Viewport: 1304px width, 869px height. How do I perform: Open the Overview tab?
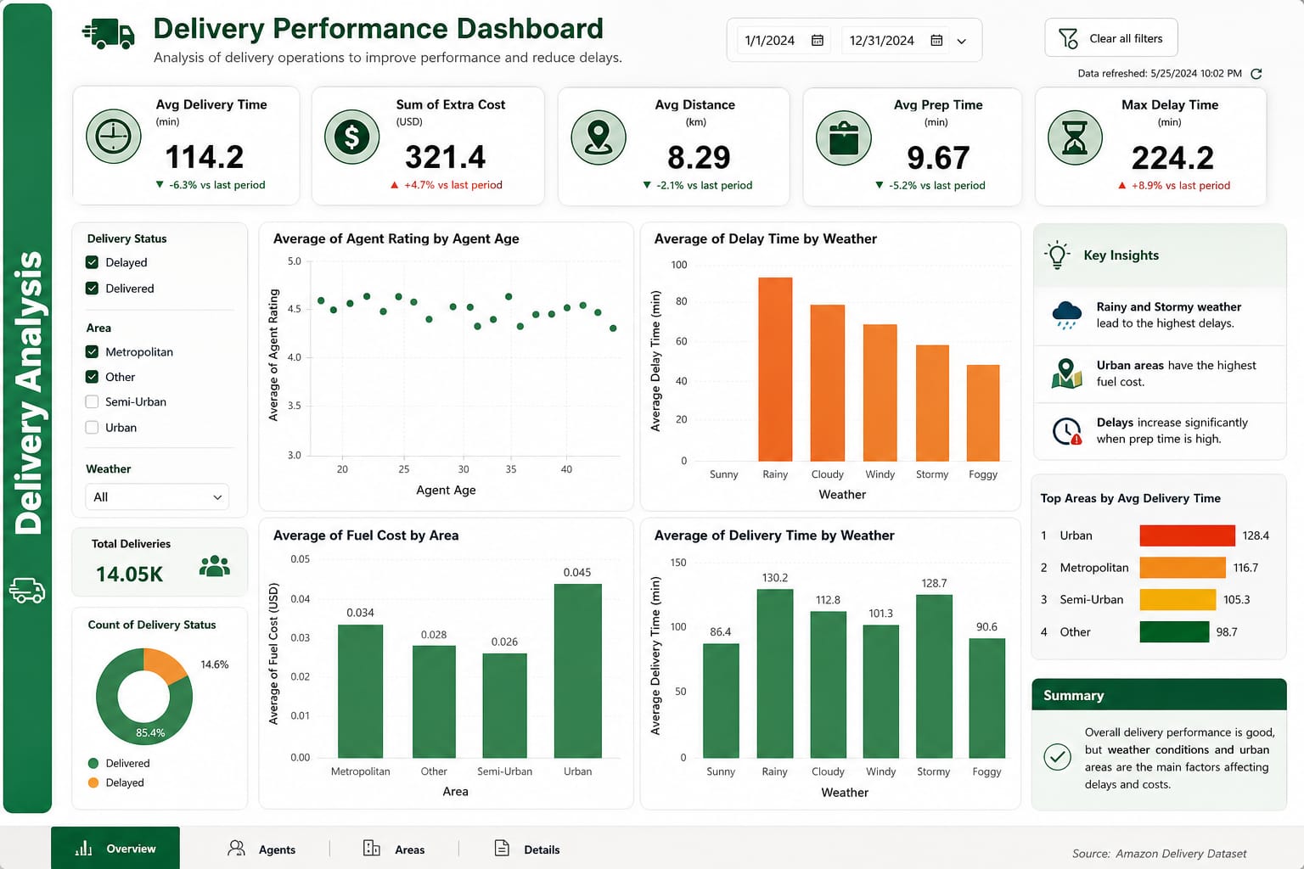point(115,848)
